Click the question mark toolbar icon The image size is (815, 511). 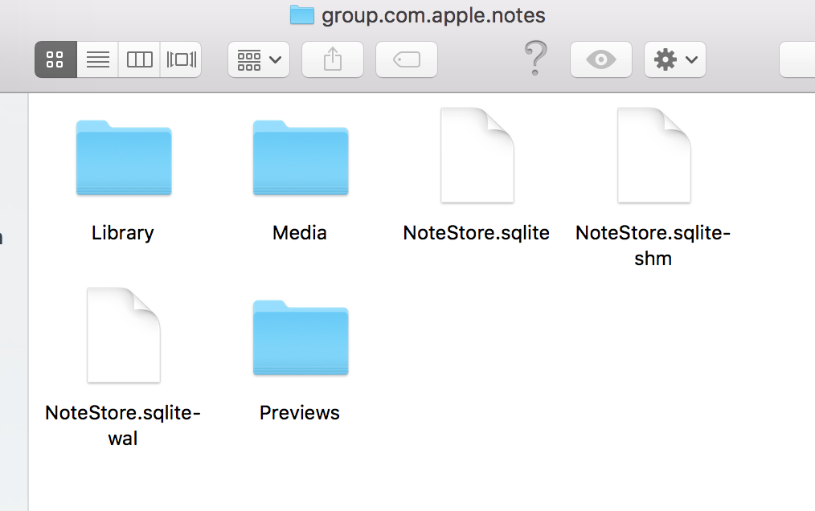(x=535, y=58)
